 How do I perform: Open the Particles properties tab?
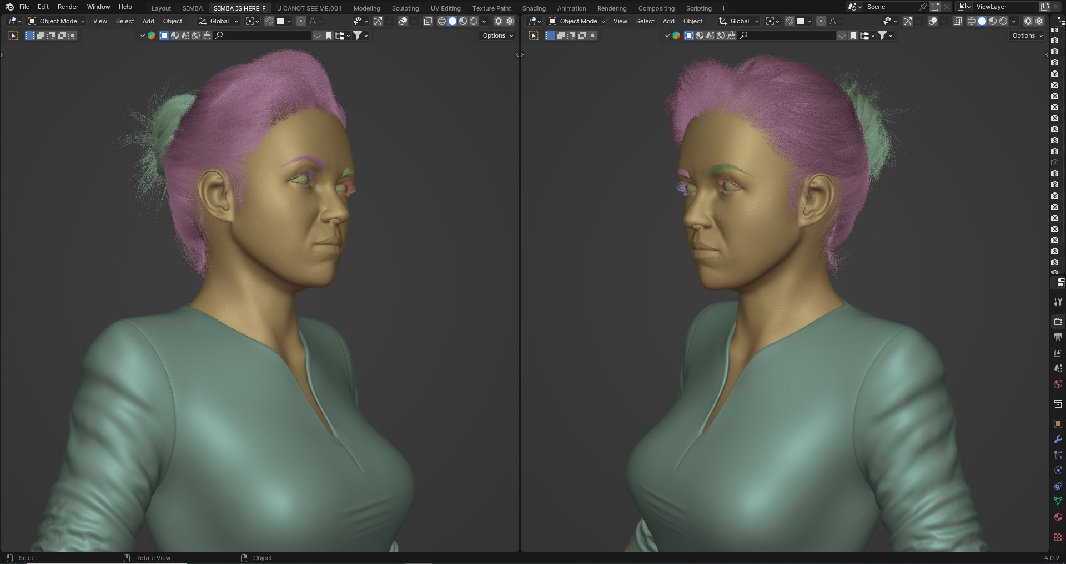[x=1058, y=455]
